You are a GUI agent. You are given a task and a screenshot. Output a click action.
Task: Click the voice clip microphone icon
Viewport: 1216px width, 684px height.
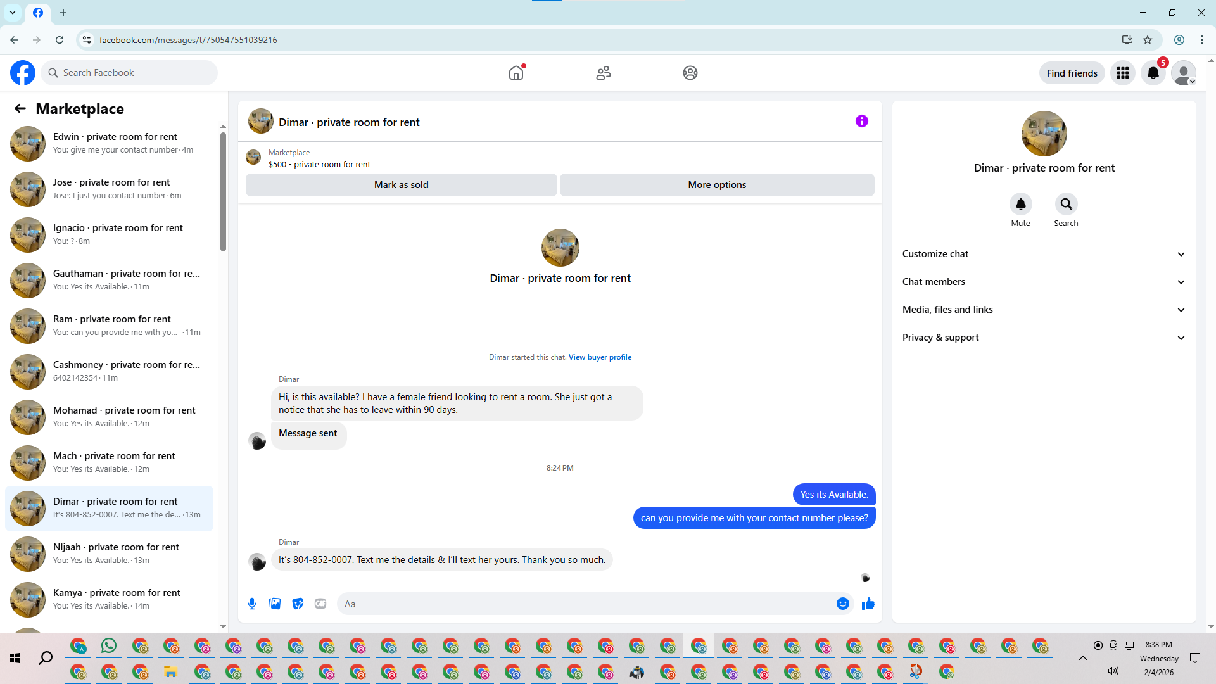tap(252, 604)
